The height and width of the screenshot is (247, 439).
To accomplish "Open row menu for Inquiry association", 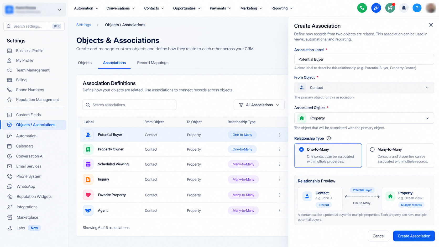I will 280,180.
